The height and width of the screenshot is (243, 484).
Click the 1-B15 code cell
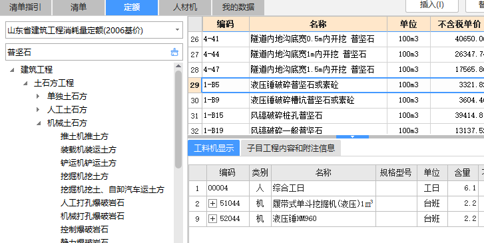(226, 115)
